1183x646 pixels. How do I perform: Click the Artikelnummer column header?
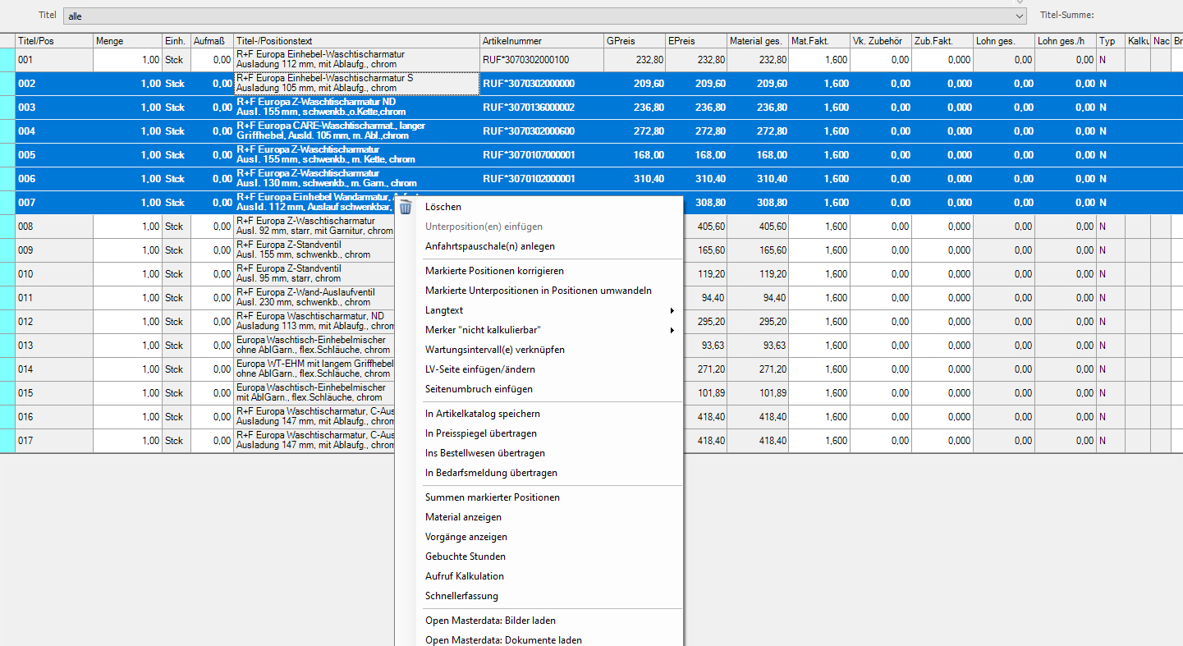click(542, 41)
